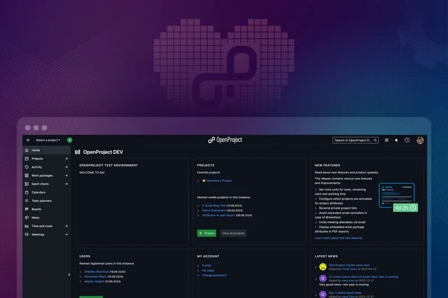448x298 pixels.
Task: Click the Home house icon in sidebar
Action: click(x=26, y=150)
